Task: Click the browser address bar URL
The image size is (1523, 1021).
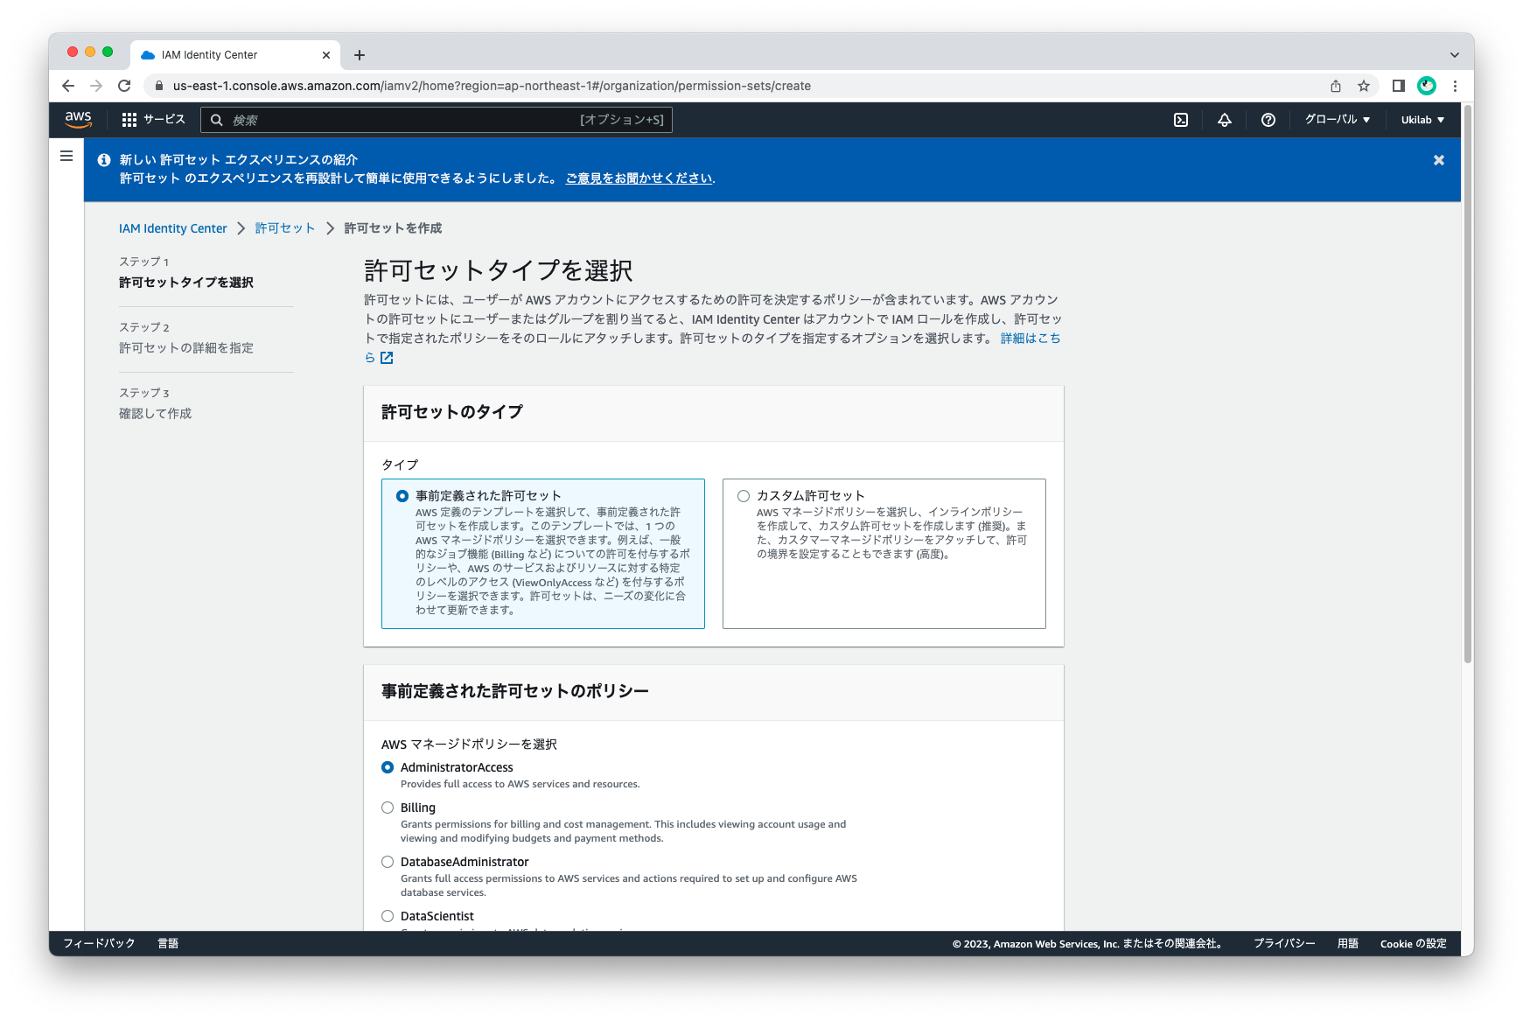Action: [492, 86]
